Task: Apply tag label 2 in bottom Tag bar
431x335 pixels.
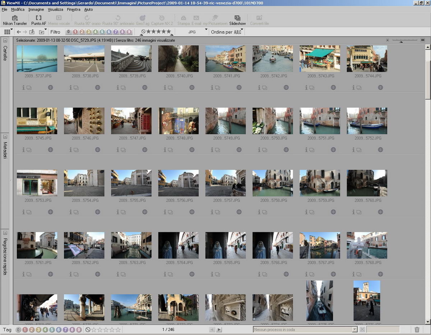Action: coord(32,330)
